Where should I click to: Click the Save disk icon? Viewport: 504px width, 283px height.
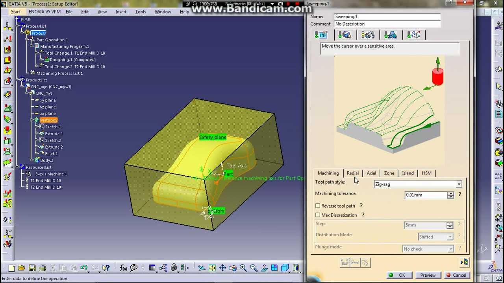pyautogui.click(x=32, y=268)
